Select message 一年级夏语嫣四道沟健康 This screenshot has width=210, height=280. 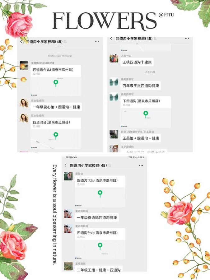coord(97,218)
